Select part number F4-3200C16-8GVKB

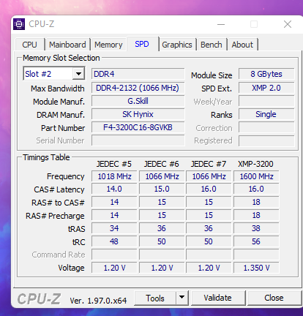coord(138,127)
